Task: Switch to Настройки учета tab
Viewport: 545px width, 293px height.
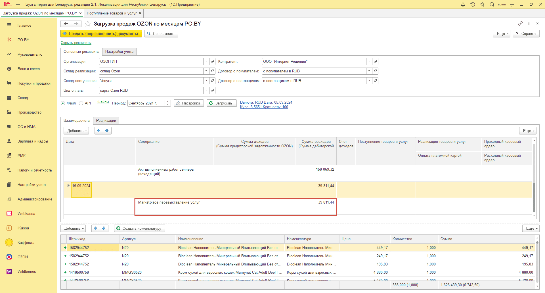Action: click(119, 51)
